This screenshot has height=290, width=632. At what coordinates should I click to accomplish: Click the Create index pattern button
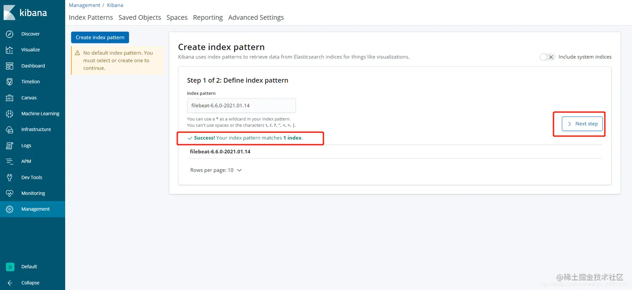click(100, 37)
